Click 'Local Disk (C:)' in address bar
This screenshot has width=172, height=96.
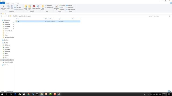[22, 16]
